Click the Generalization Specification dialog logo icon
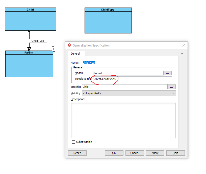206x174 pixels. [69, 46]
